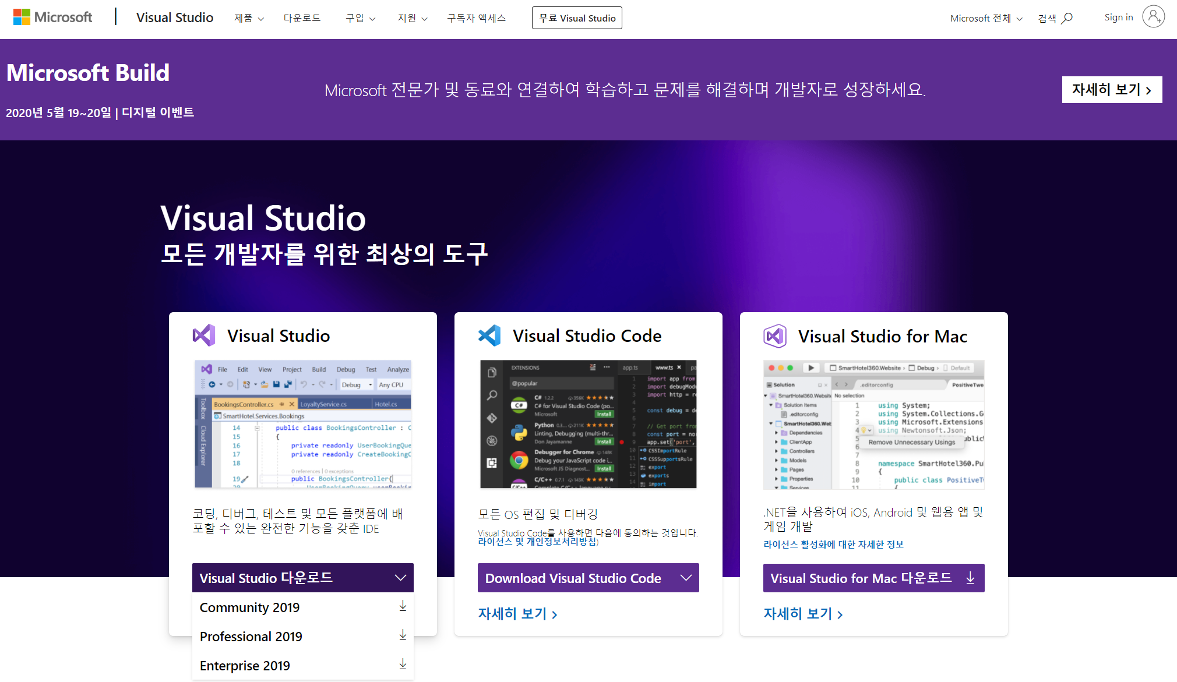Screen dimensions: 1177x682
Task: Open the 제품 navigation menu
Action: click(249, 19)
